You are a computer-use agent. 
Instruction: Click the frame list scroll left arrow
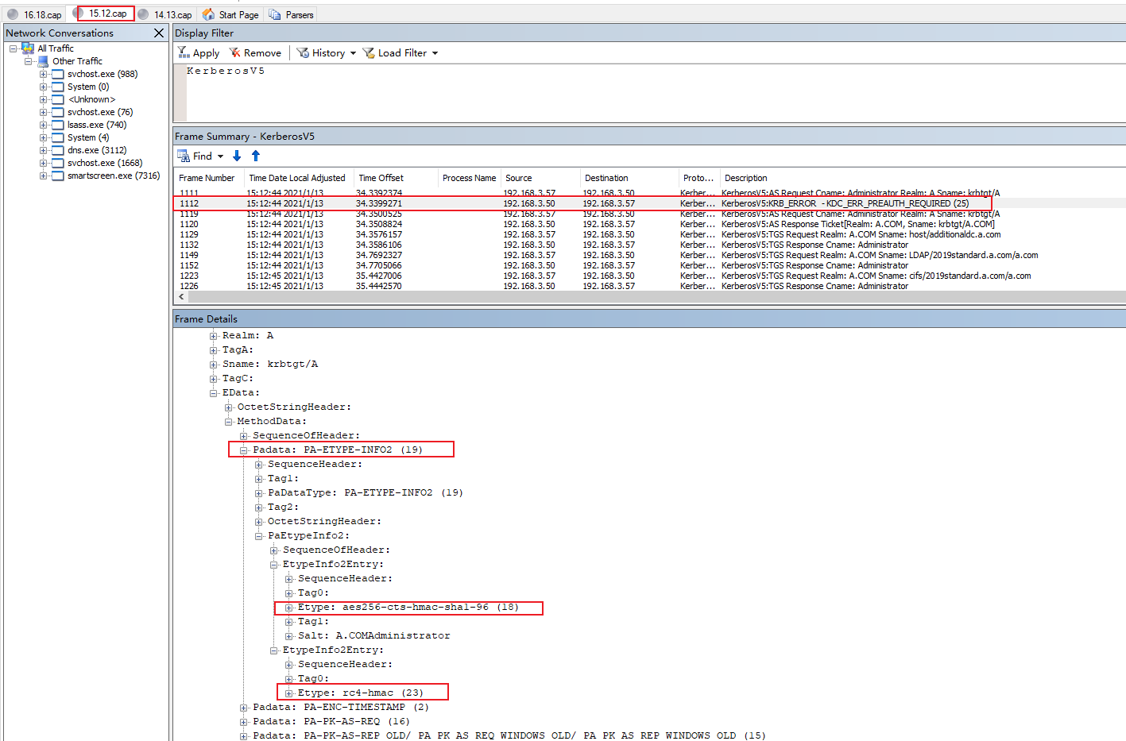pos(181,296)
